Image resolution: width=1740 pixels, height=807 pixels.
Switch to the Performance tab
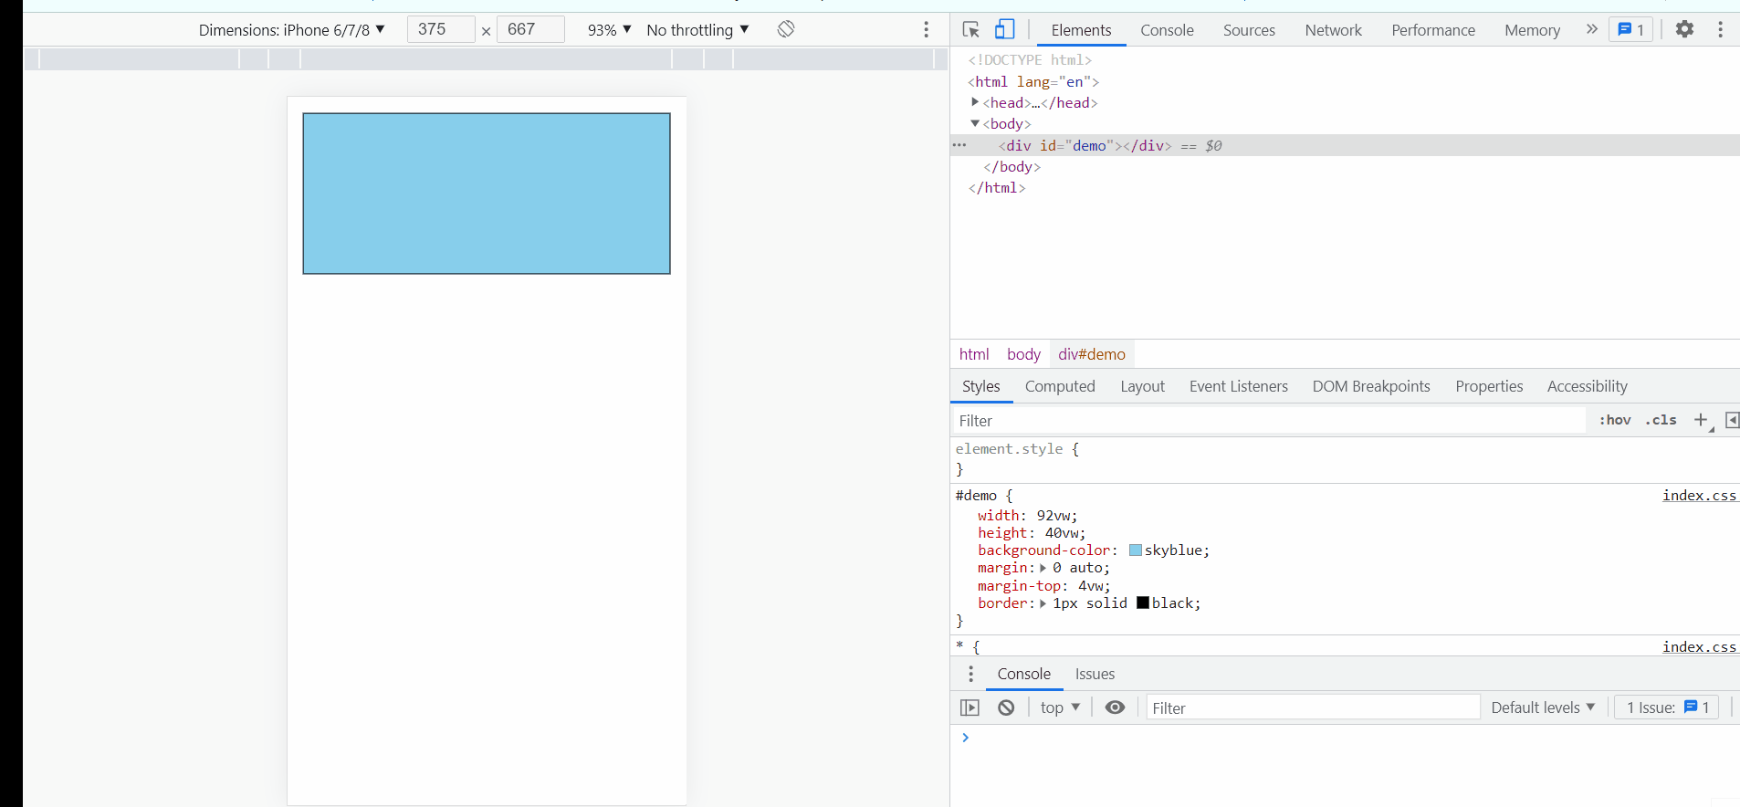coord(1433,30)
